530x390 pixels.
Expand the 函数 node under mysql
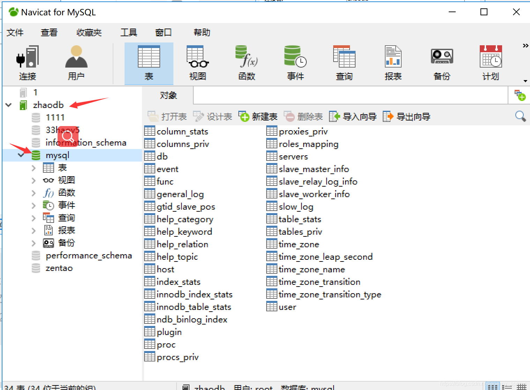click(x=33, y=193)
